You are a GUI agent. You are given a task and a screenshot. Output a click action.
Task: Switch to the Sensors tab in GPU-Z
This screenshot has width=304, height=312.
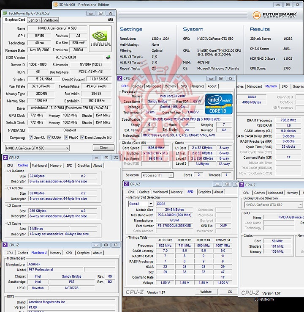click(x=34, y=20)
